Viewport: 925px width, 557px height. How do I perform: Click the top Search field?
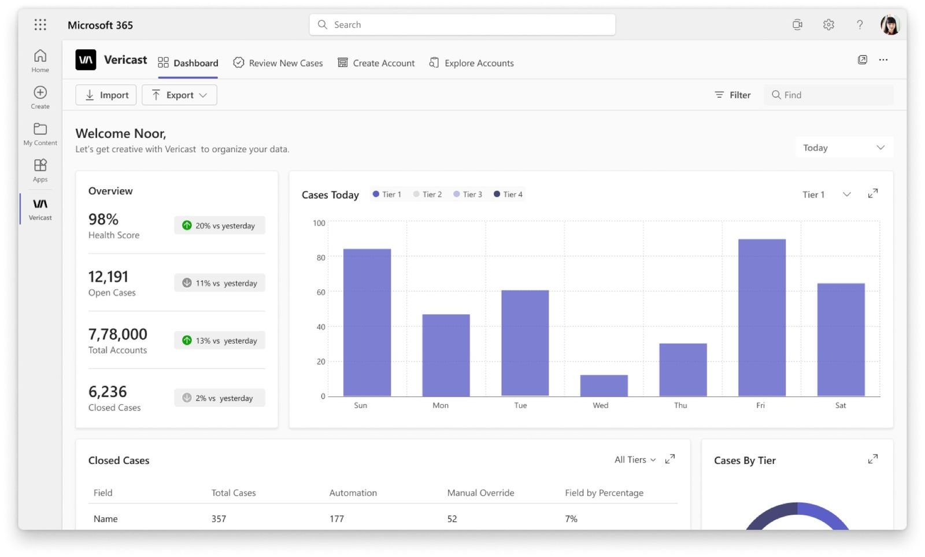pyautogui.click(x=462, y=24)
